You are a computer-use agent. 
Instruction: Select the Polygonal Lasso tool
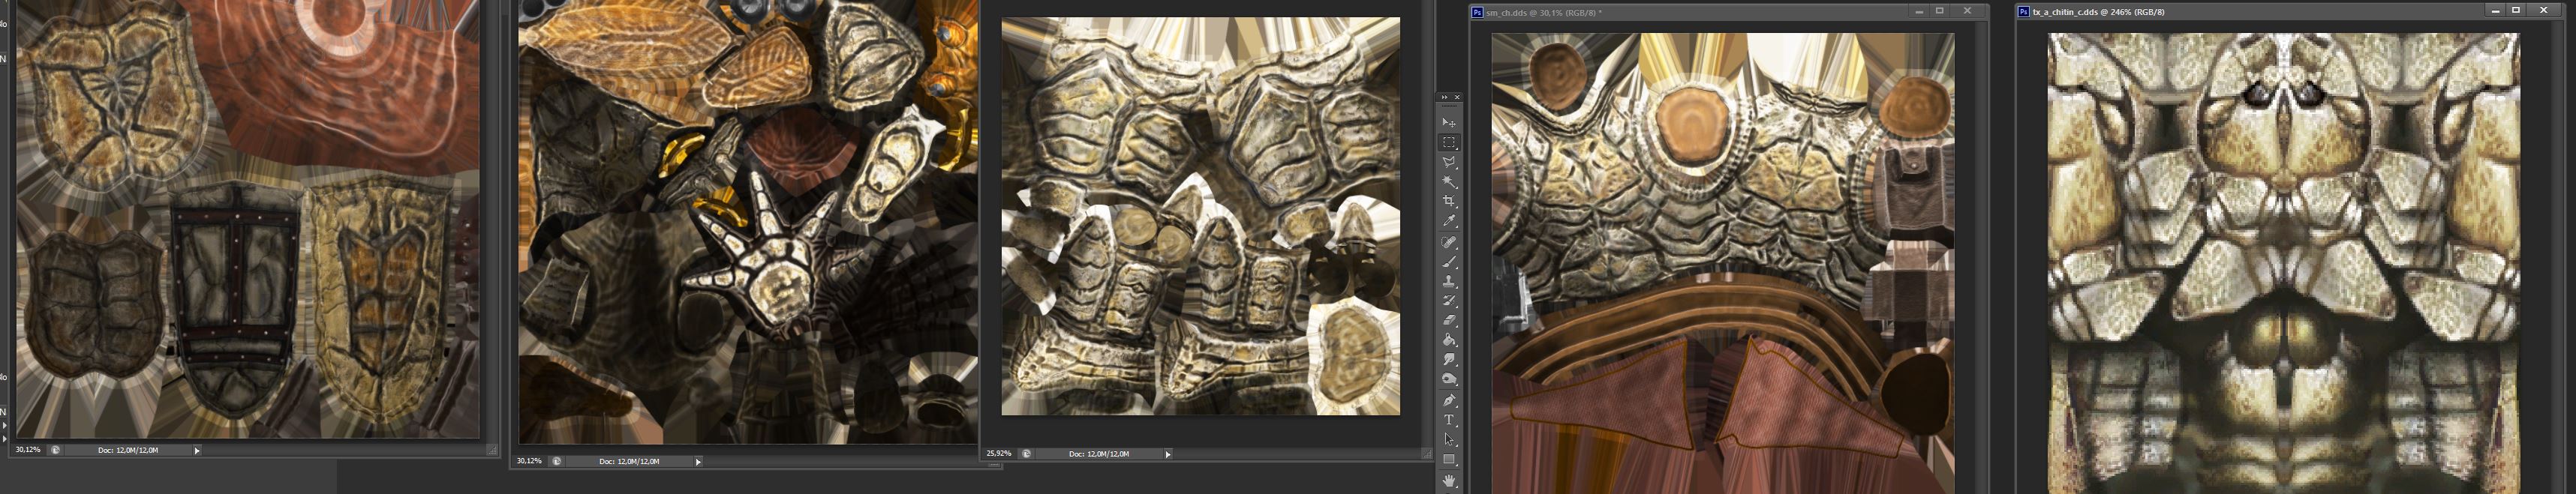(1449, 162)
